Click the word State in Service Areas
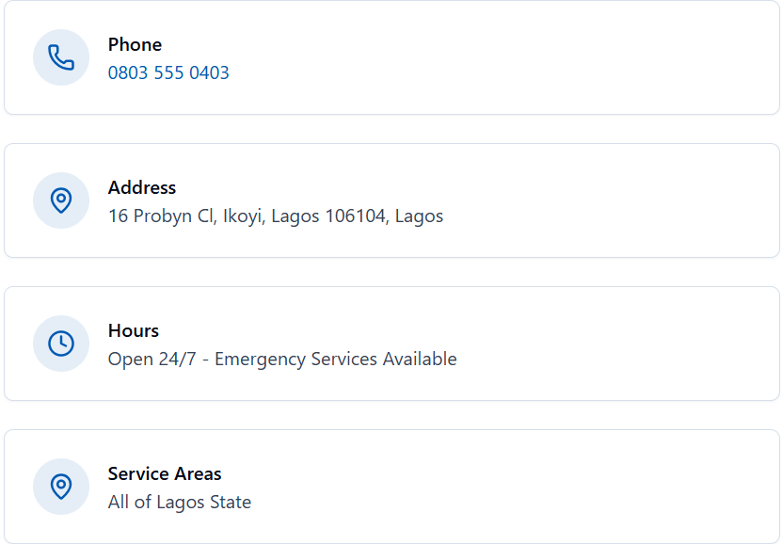This screenshot has width=781, height=544. (231, 503)
